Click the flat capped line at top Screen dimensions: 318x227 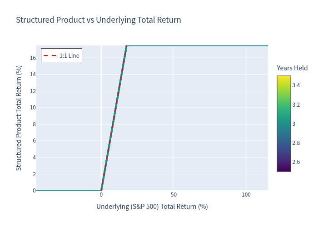pos(197,46)
